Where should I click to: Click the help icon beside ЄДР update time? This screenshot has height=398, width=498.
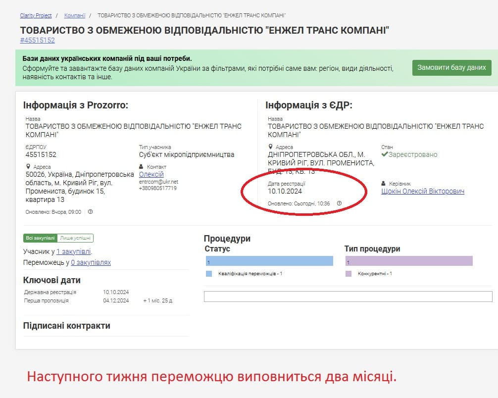click(x=339, y=203)
